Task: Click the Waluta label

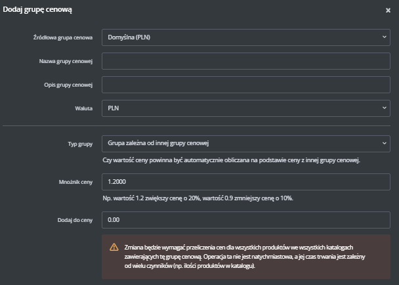Action: point(83,108)
